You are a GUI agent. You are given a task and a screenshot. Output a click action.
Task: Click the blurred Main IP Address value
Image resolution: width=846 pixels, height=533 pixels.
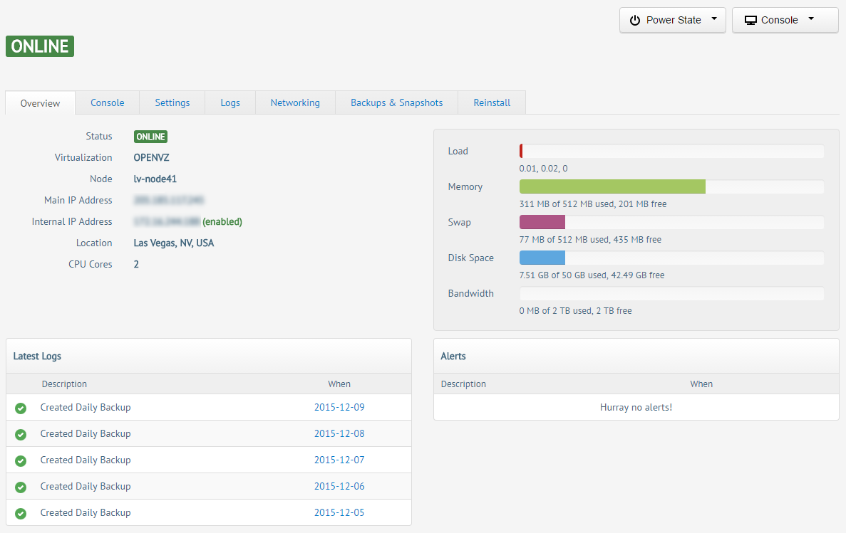tap(170, 201)
